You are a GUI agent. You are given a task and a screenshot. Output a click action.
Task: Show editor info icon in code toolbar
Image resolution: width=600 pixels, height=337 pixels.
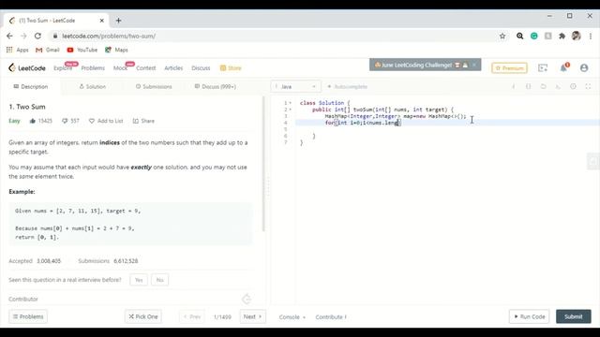[x=514, y=87]
